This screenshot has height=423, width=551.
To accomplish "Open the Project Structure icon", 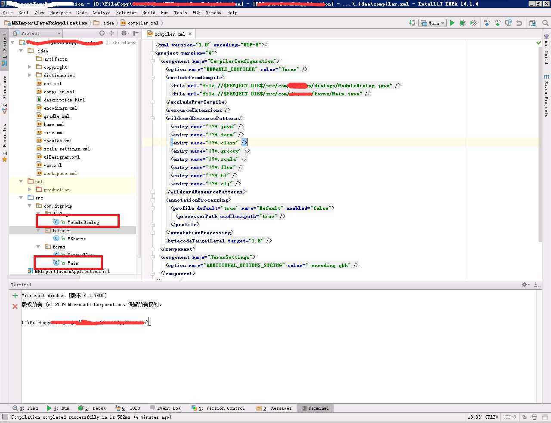I will click(x=532, y=23).
